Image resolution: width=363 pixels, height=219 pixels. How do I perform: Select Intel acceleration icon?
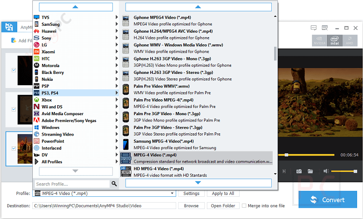[x=334, y=41]
